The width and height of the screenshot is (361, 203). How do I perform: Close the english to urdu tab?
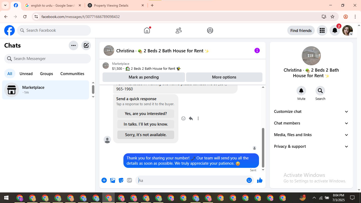point(80,5)
